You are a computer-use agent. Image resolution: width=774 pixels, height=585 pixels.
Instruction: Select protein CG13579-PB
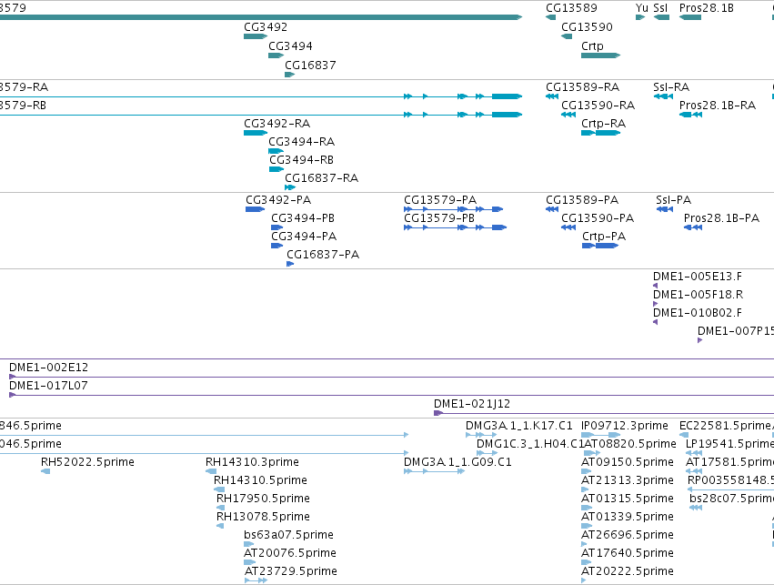[455, 227]
